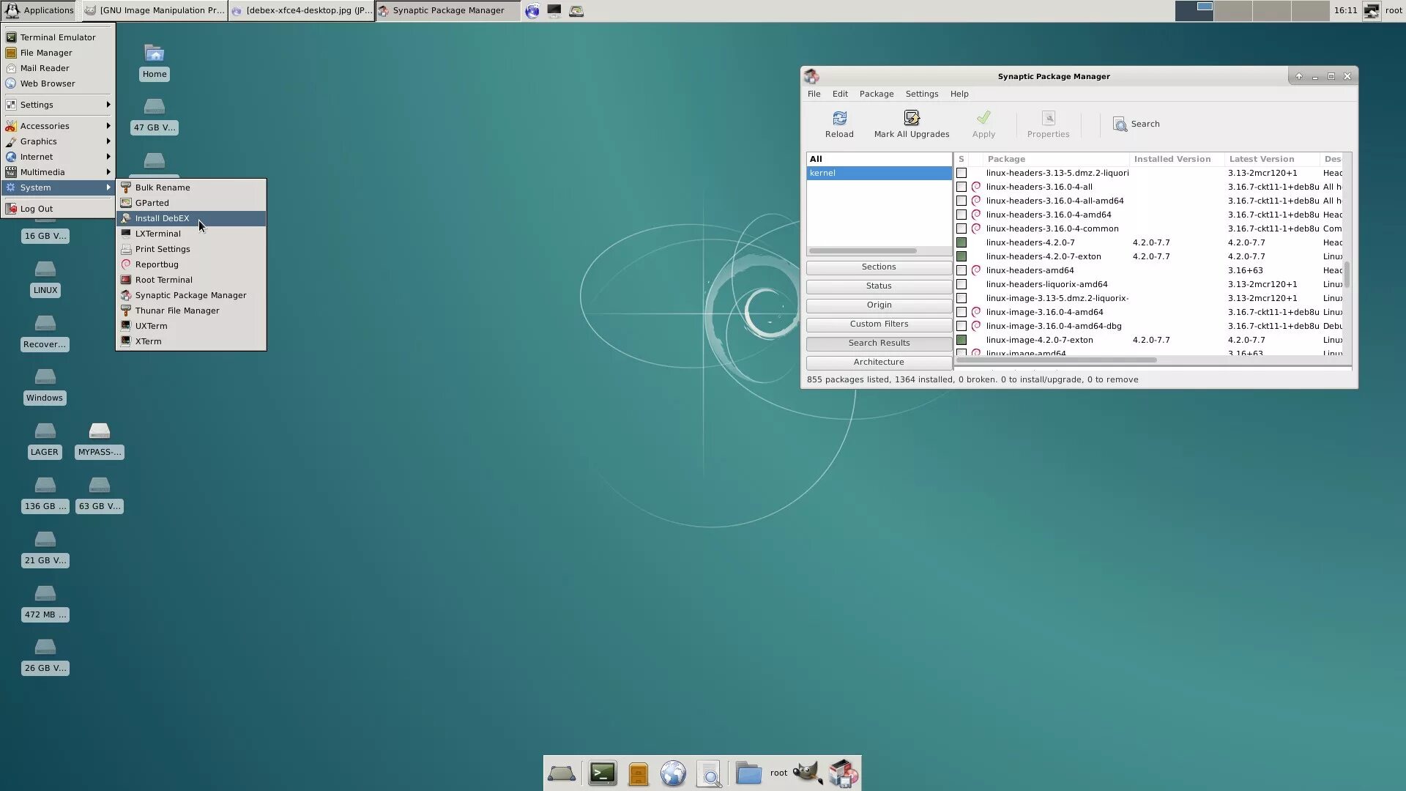
Task: Open terminal icon in bottom dock
Action: (x=602, y=773)
